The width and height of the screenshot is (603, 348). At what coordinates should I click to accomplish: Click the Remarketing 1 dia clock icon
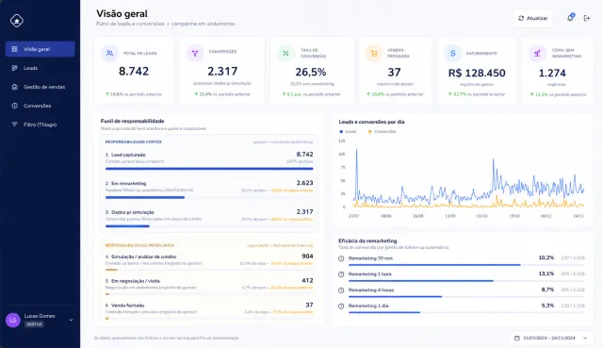point(341,307)
